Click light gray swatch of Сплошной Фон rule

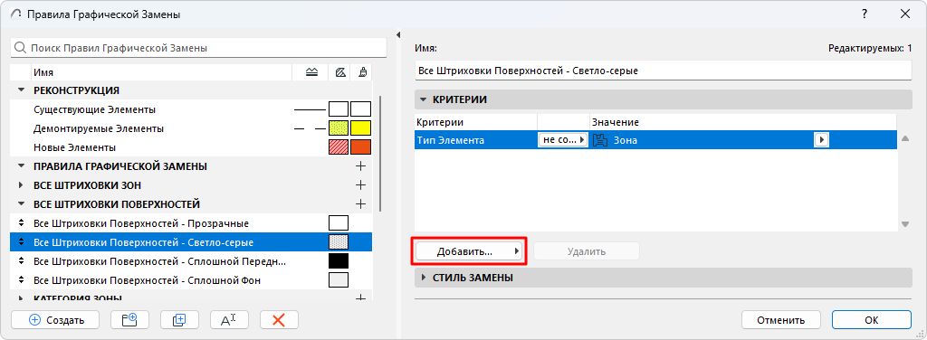pos(339,279)
